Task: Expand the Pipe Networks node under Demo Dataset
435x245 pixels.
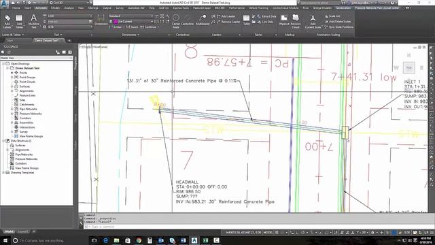Action: pos(12,109)
